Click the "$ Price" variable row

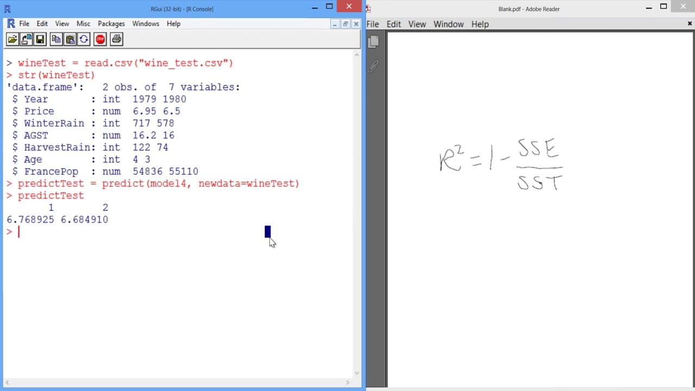(96, 111)
